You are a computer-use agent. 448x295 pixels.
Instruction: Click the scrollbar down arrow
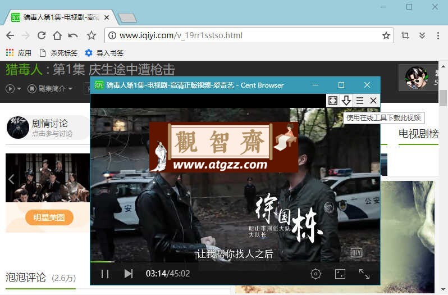click(443, 290)
